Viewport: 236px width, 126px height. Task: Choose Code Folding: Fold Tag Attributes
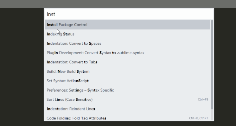127,118
